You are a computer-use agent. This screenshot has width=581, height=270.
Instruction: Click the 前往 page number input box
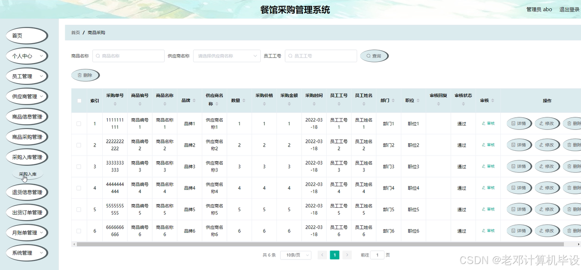(x=377, y=255)
